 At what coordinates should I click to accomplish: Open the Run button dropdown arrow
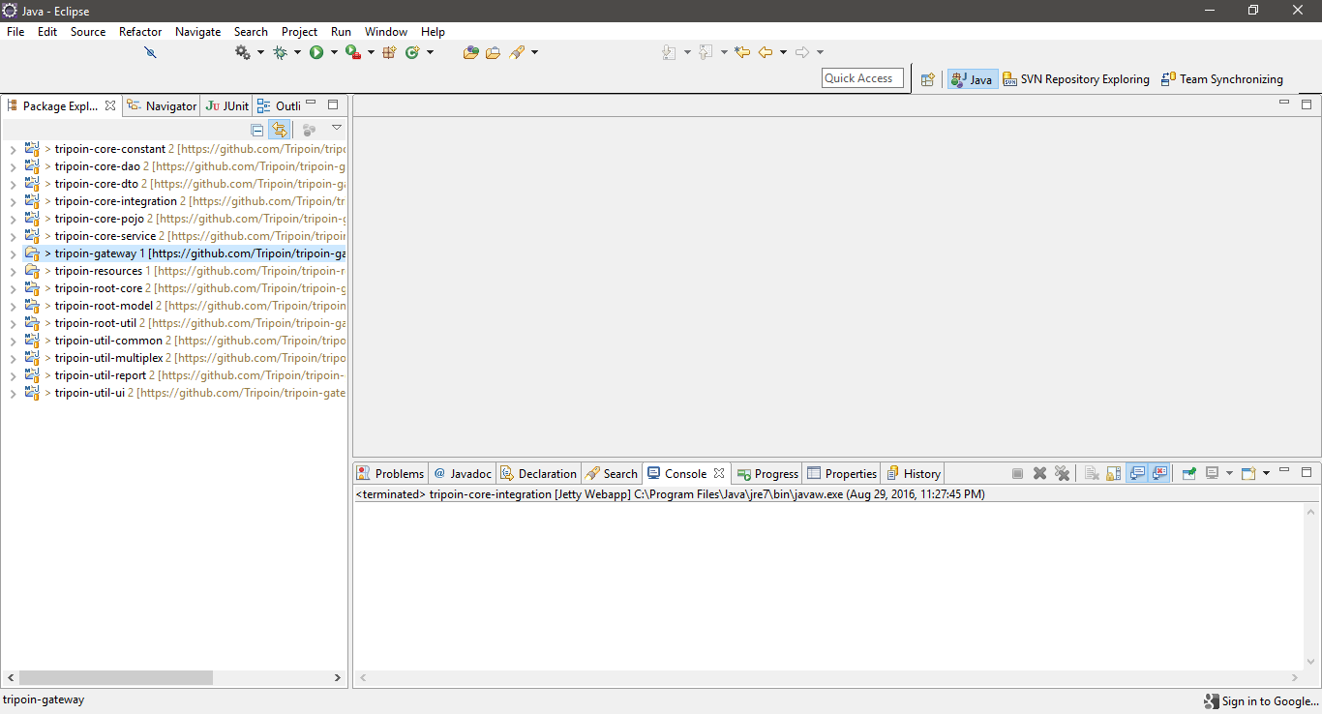pos(334,52)
